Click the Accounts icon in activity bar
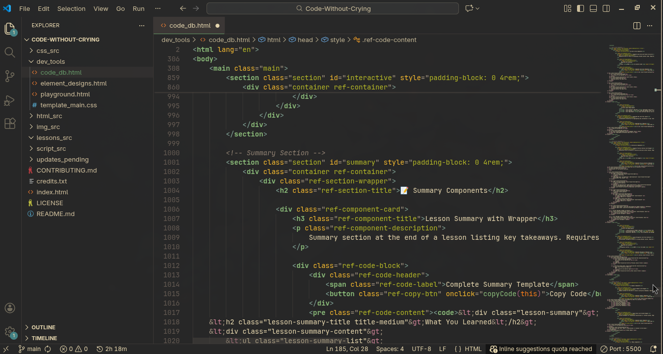Screen dimensions: 663x354 click(10, 308)
